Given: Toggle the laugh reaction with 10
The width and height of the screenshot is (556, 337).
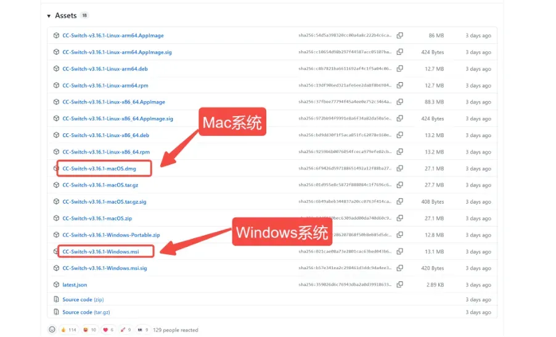Looking at the screenshot, I should (x=89, y=330).
